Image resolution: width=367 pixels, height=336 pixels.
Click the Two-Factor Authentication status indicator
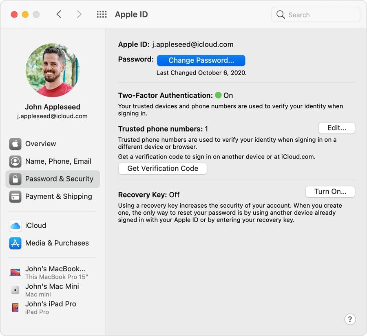(219, 95)
